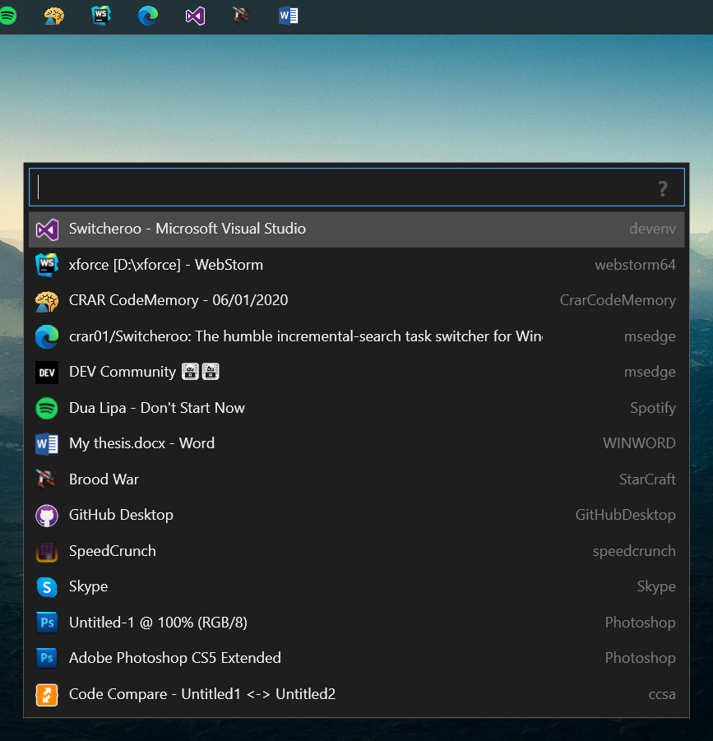The height and width of the screenshot is (741, 713).
Task: Click Photoshop icon beside Adobe Photoshop CS5
Action: click(47, 658)
